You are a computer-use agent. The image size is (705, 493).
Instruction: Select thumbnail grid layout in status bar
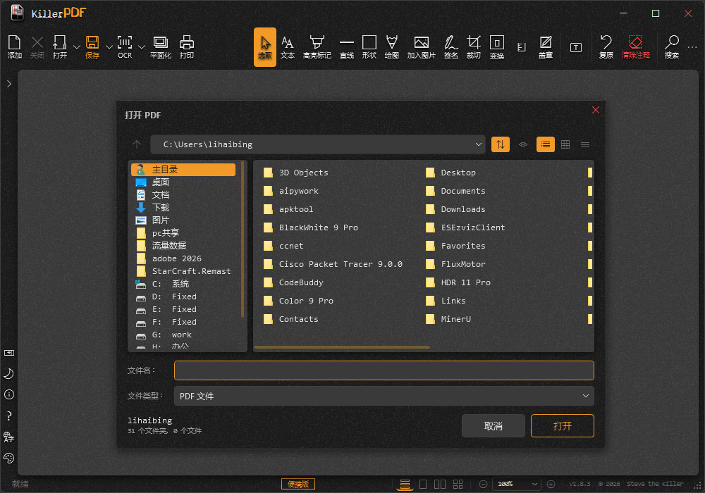pos(458,484)
